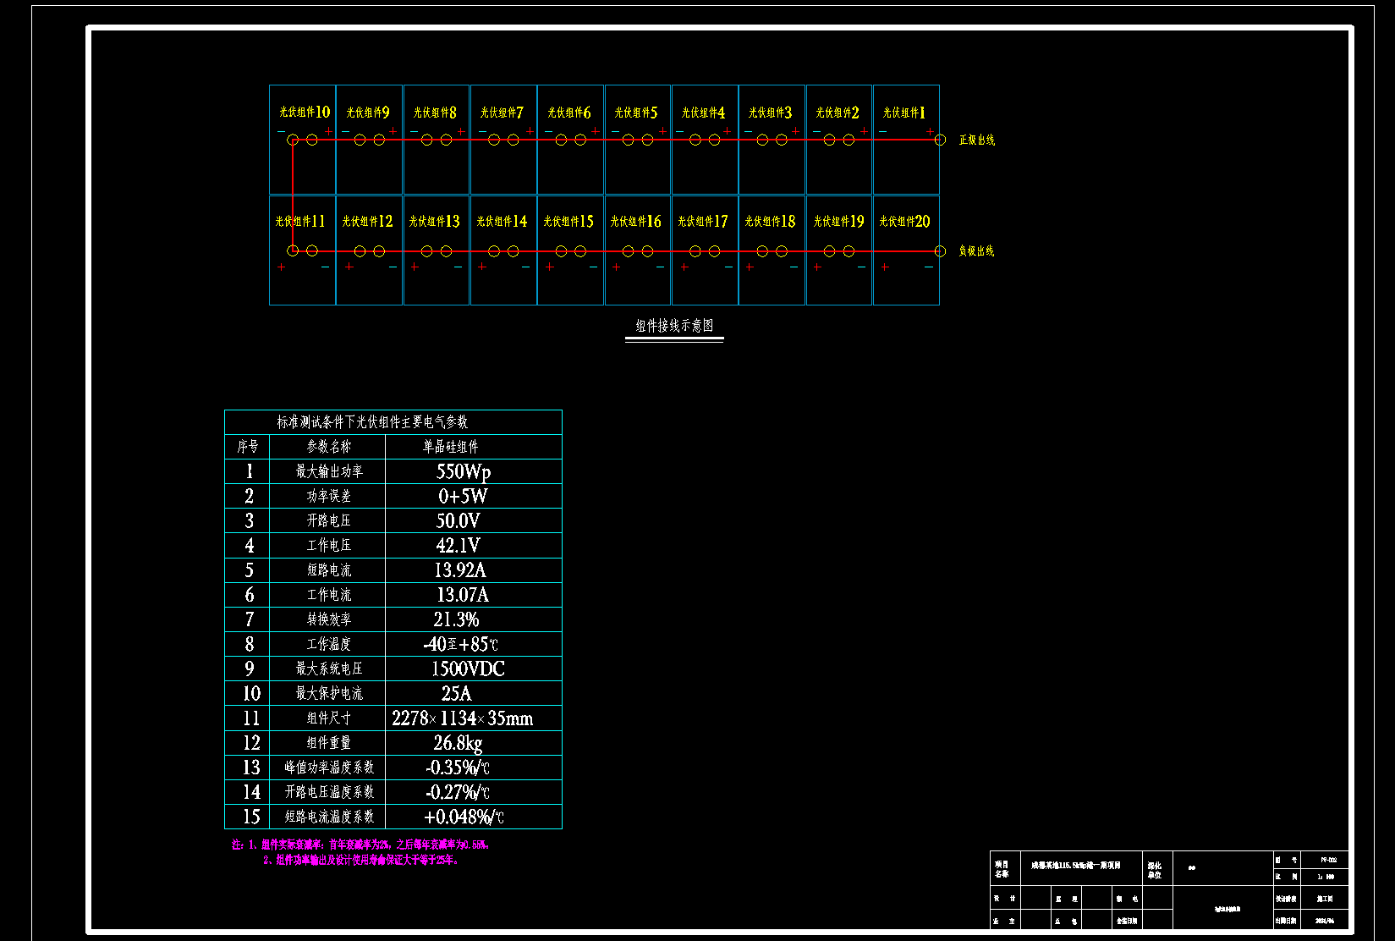The image size is (1395, 941).
Task: Click the 光伏组件18 module label
Action: coord(770,221)
